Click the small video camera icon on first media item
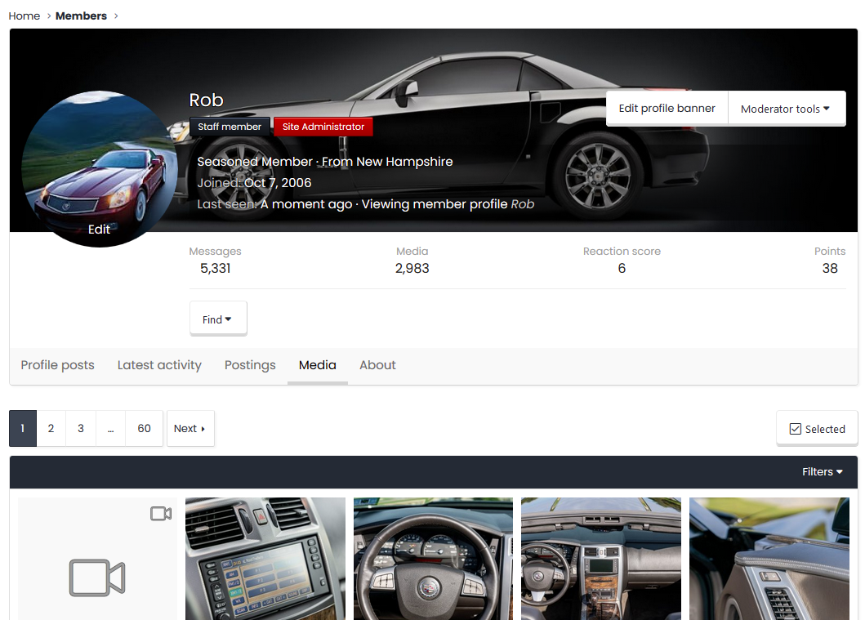This screenshot has height=620, width=865. coord(161,513)
